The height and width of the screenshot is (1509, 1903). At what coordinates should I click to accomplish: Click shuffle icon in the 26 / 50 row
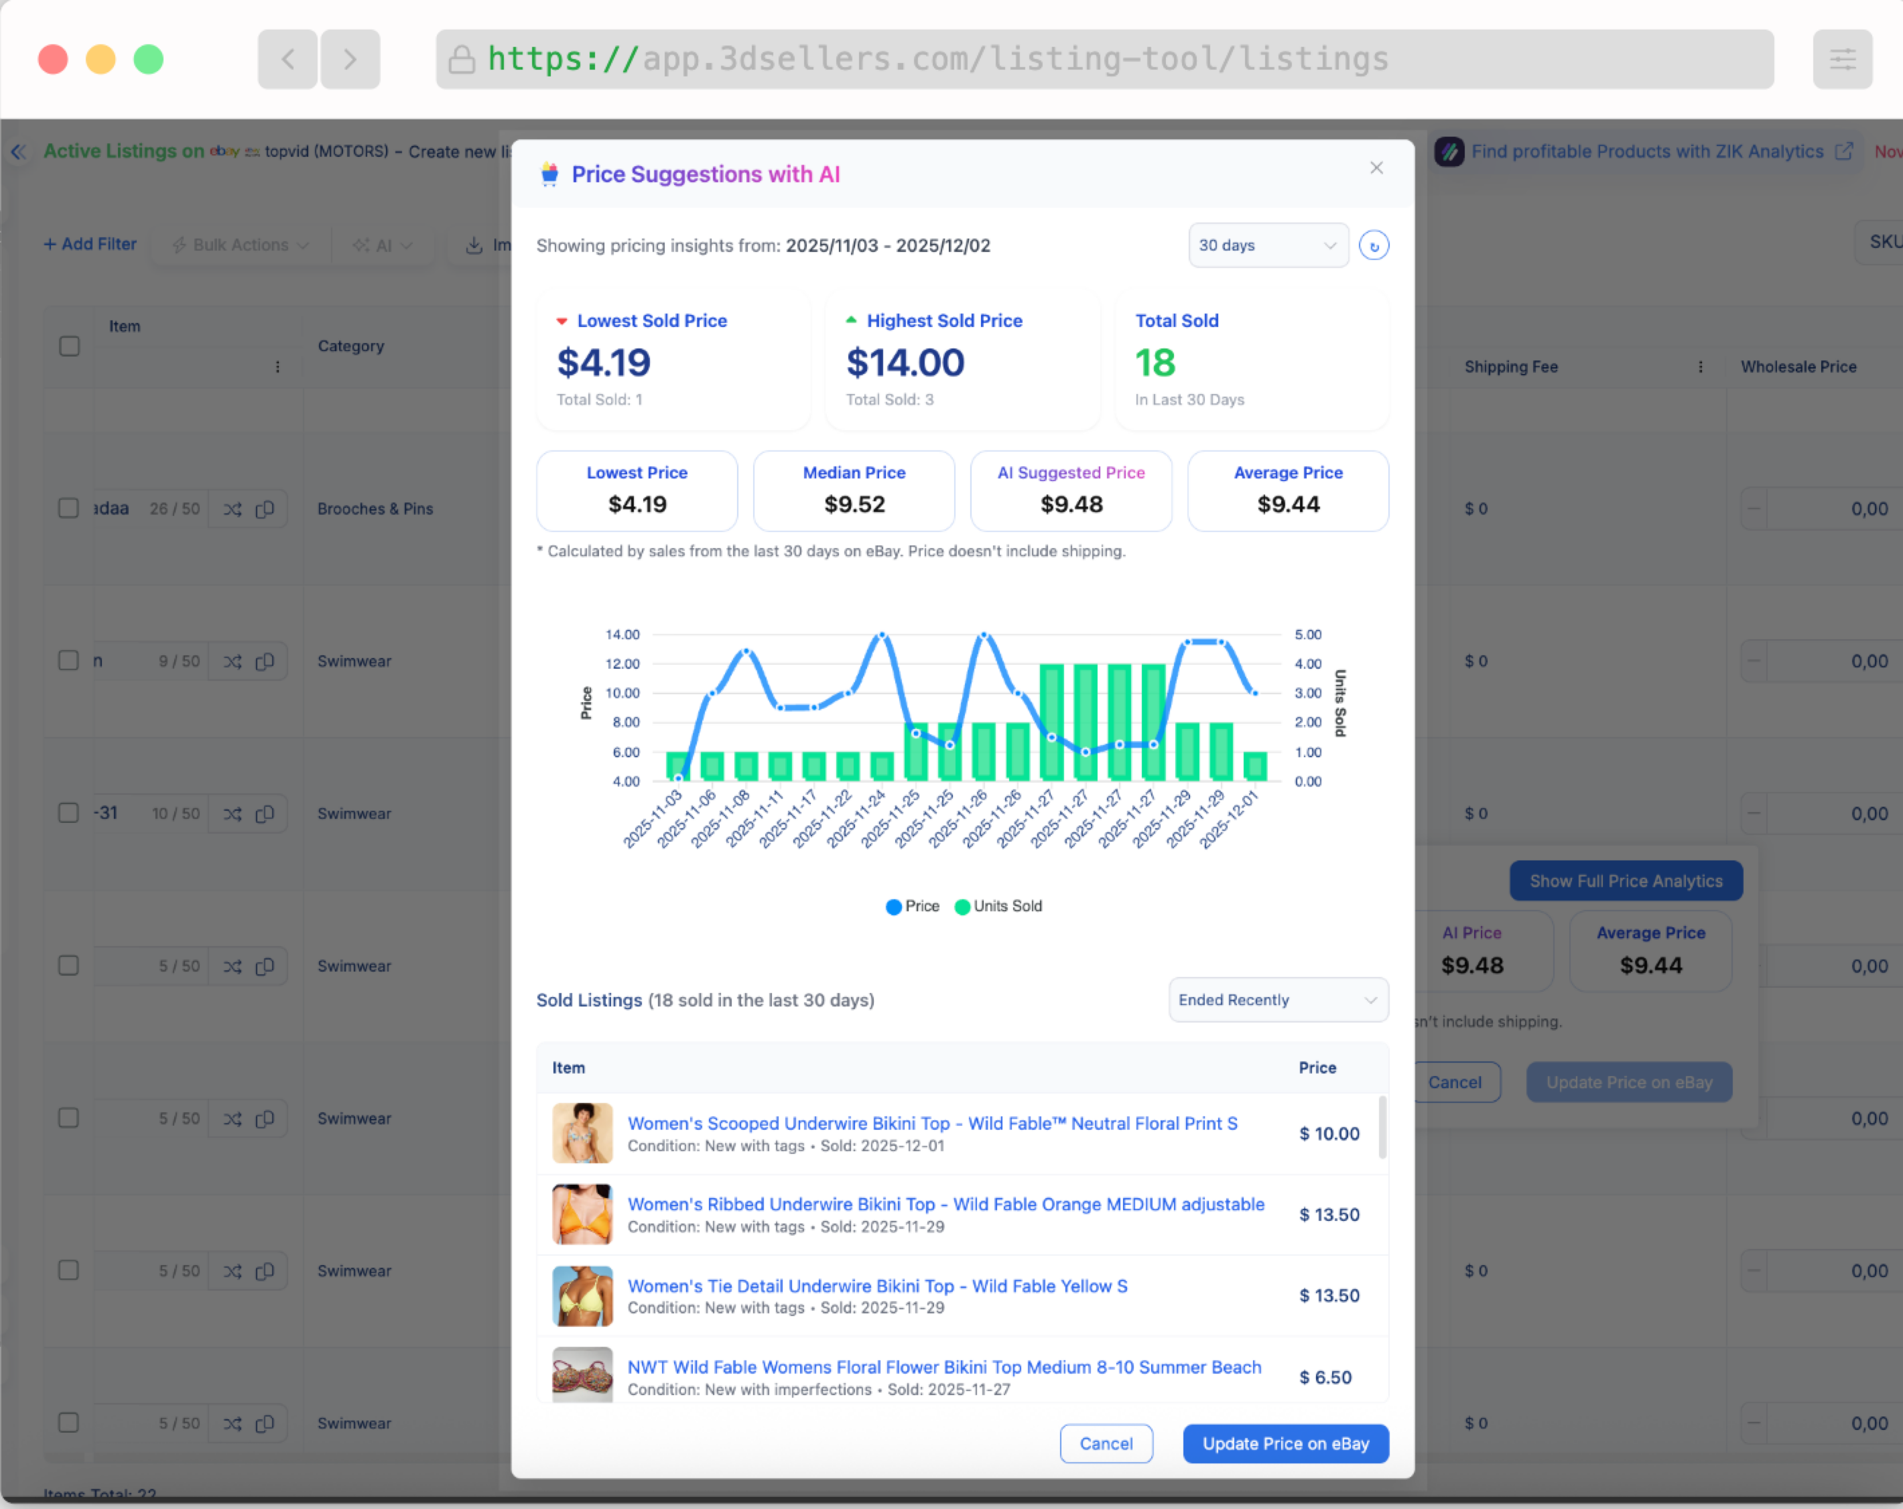[232, 509]
